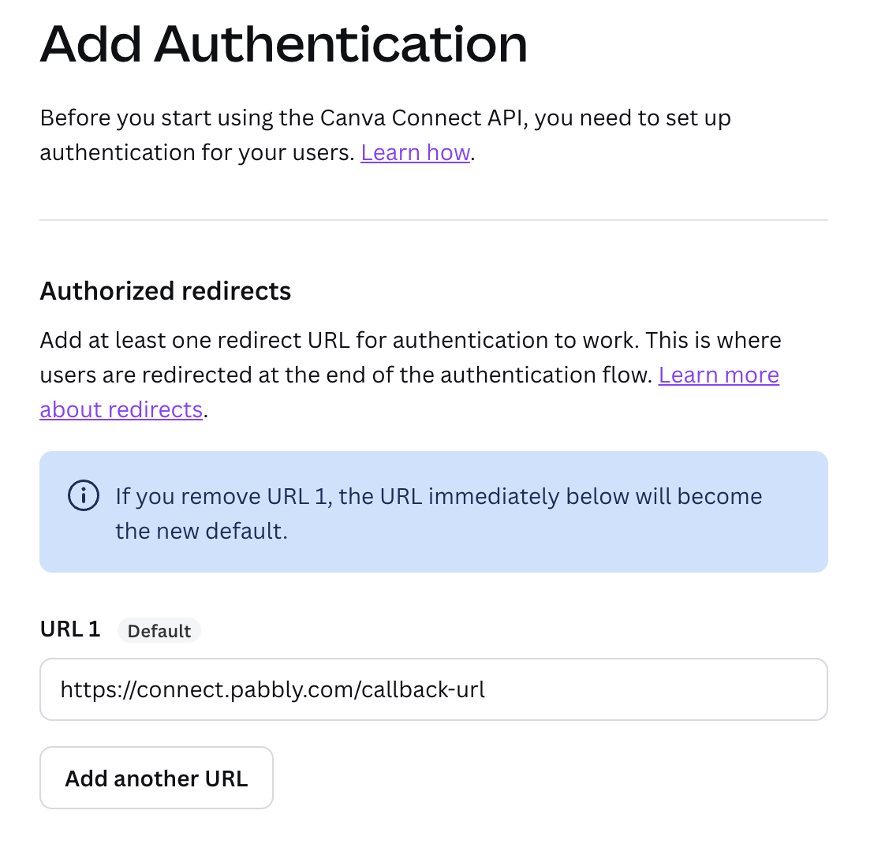Click the "Add at least one redirect" description

click(x=410, y=375)
